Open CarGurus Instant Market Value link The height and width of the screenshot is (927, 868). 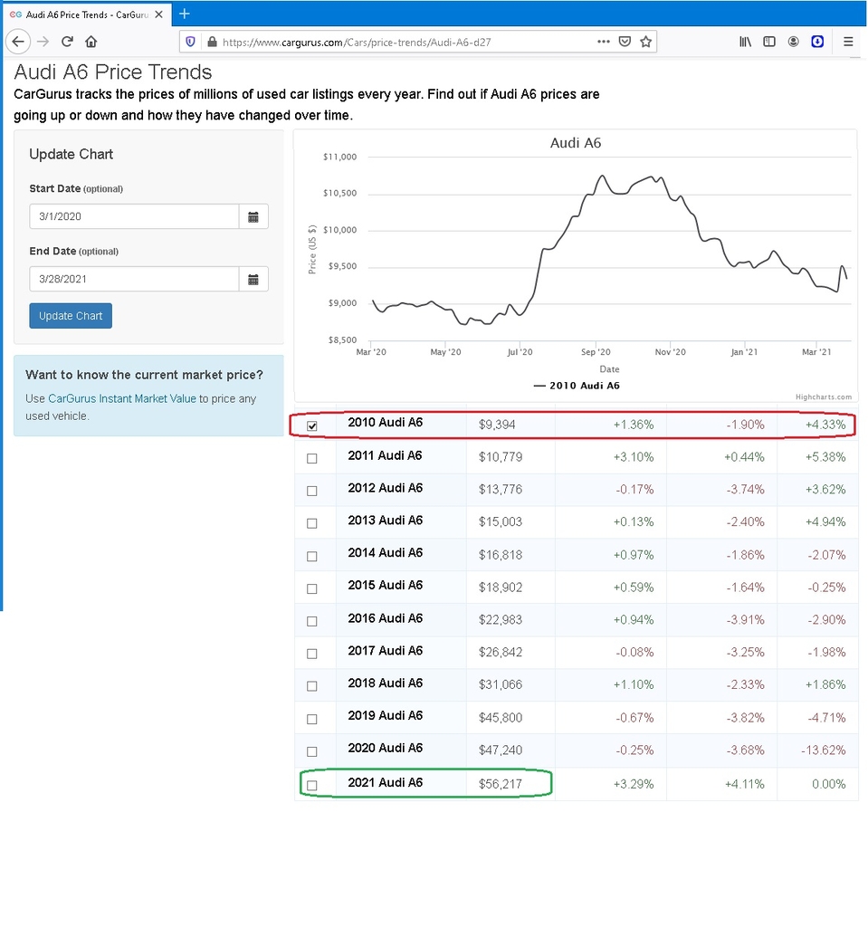point(122,399)
